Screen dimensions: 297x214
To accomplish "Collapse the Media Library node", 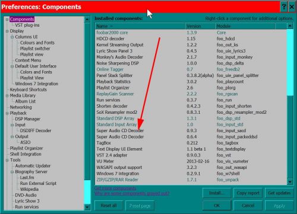I will 7,95.
